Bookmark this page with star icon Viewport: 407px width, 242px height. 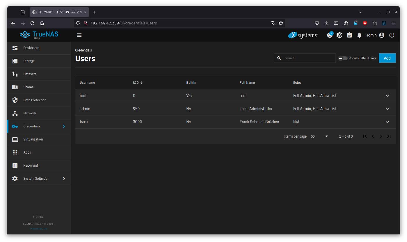point(281,23)
